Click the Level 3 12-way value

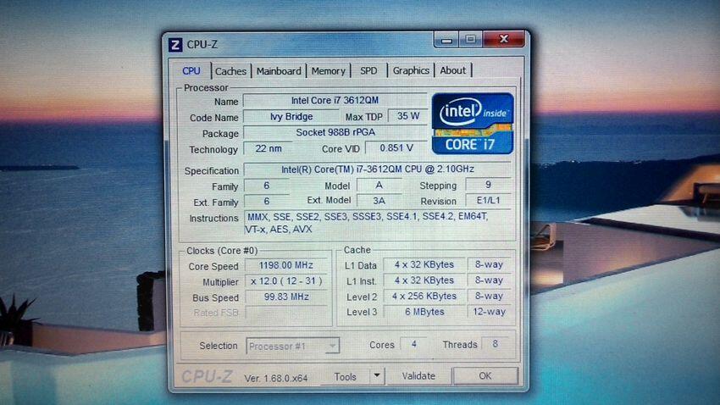(489, 311)
